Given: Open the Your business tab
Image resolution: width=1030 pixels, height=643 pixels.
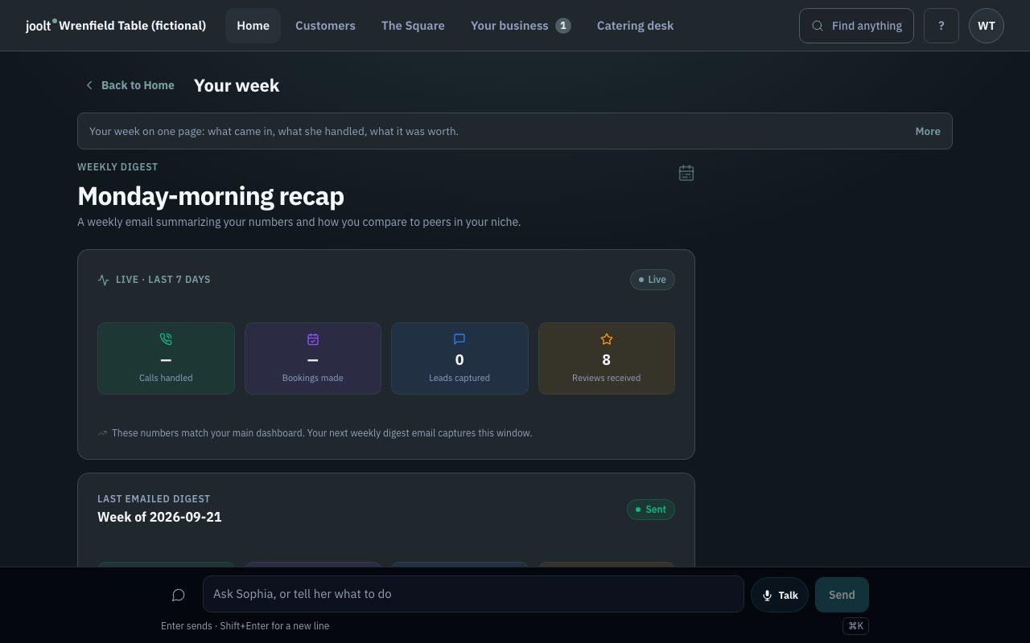Looking at the screenshot, I should 521,26.
